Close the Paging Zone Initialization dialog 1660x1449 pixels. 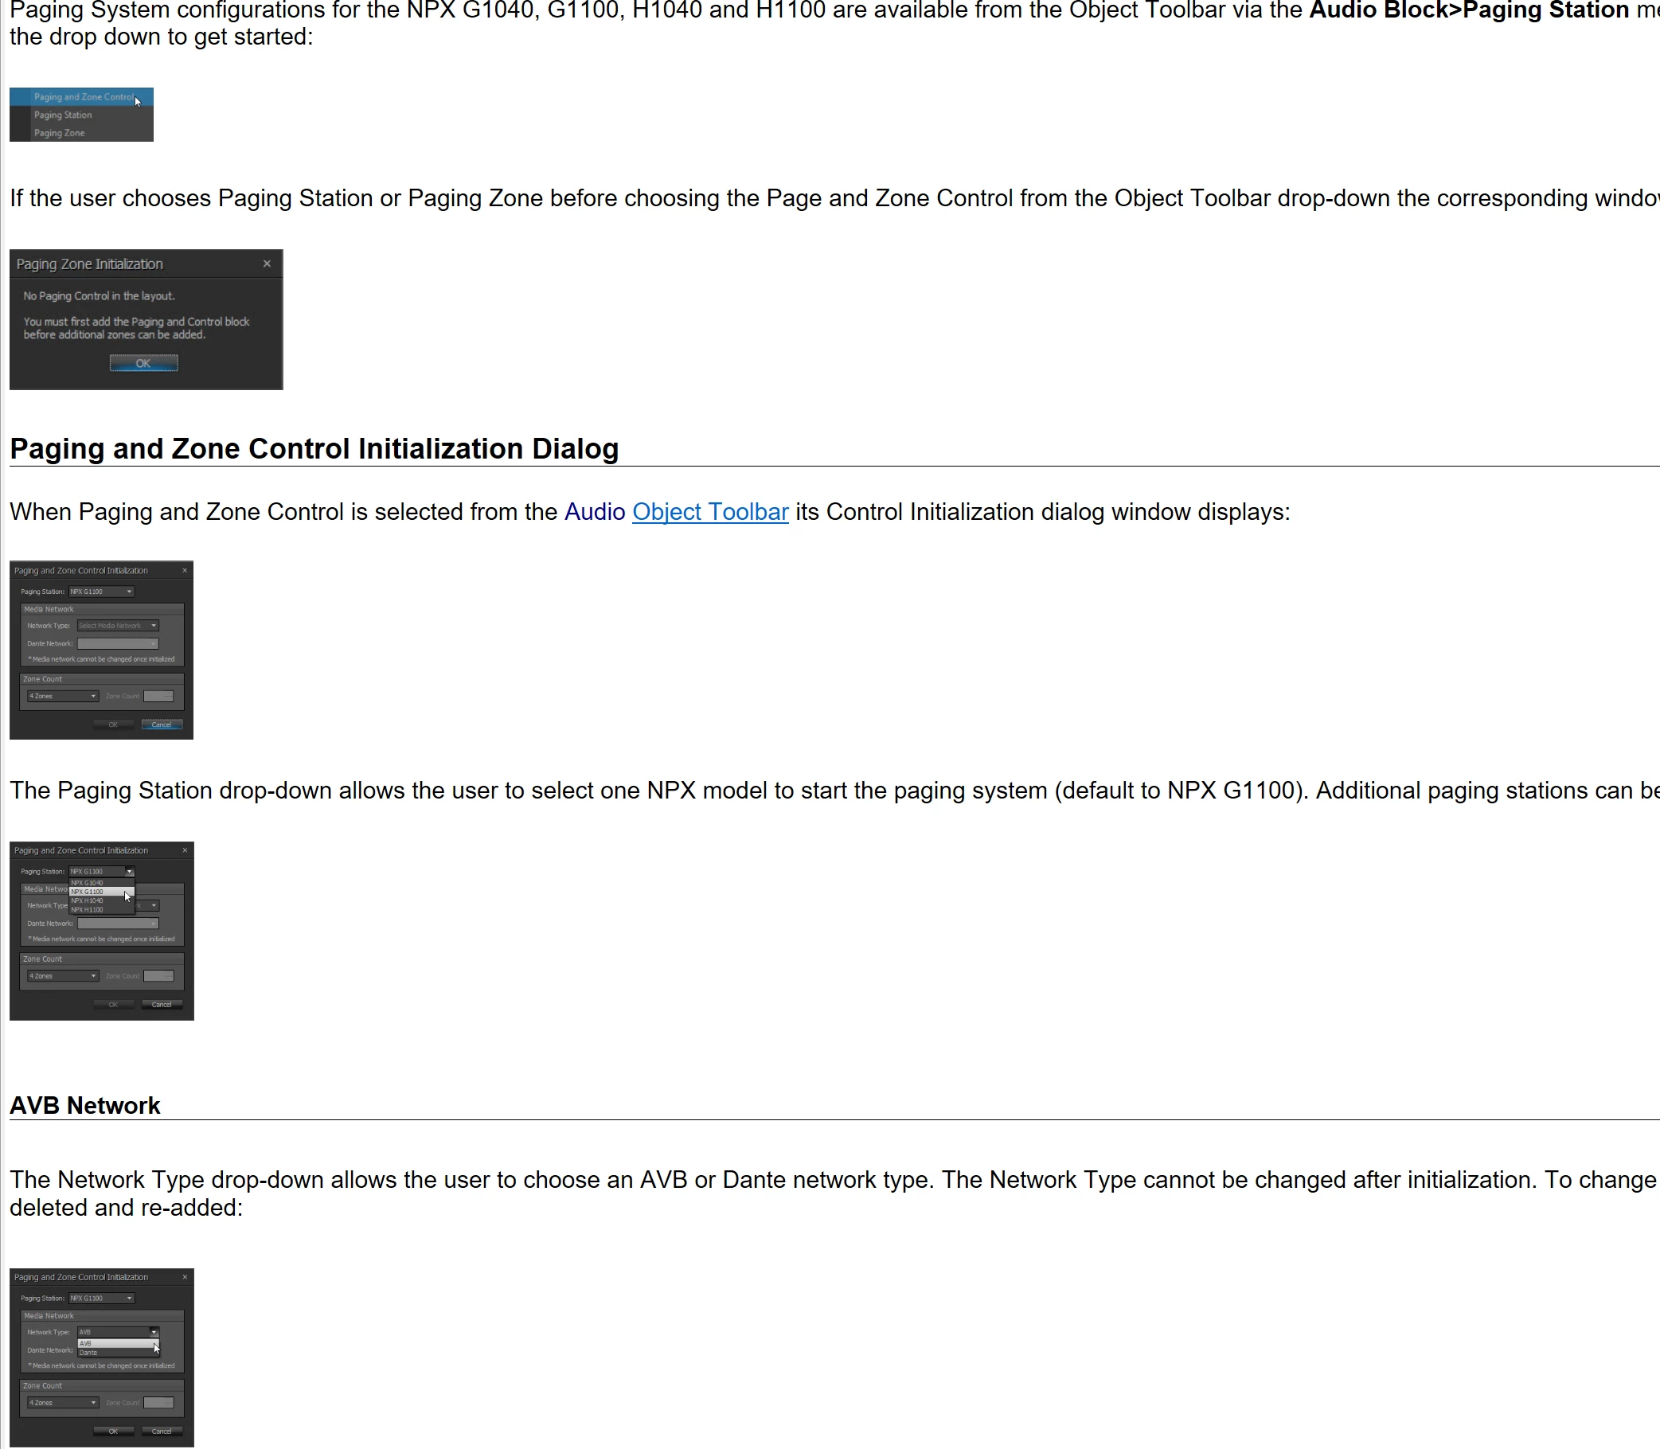click(267, 264)
